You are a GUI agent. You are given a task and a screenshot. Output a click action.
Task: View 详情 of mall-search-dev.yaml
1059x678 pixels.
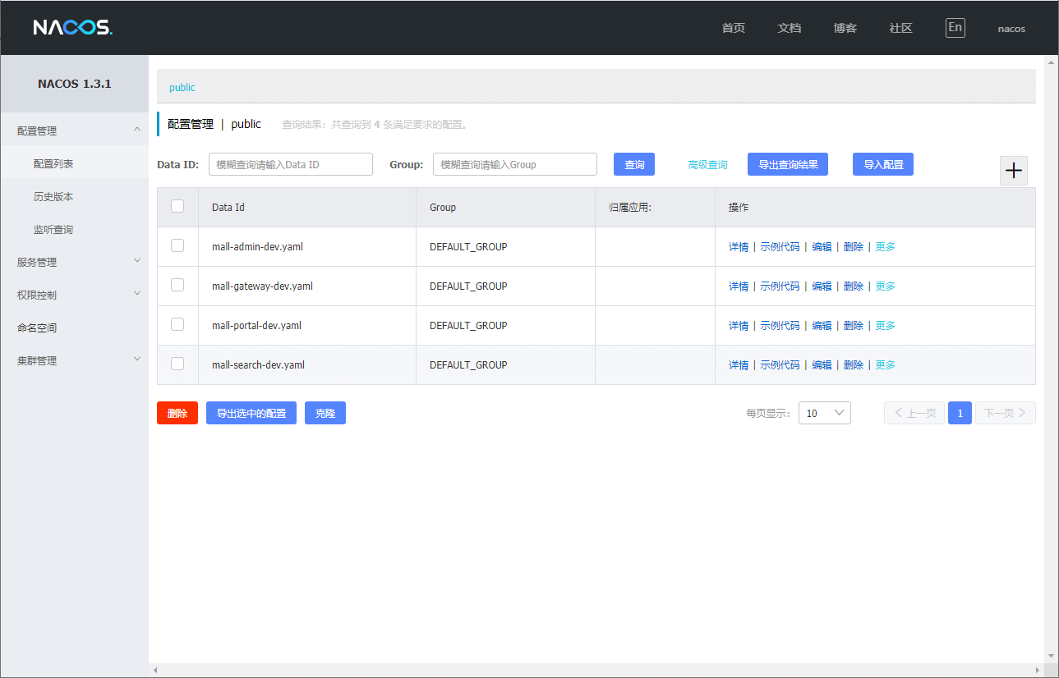click(739, 365)
